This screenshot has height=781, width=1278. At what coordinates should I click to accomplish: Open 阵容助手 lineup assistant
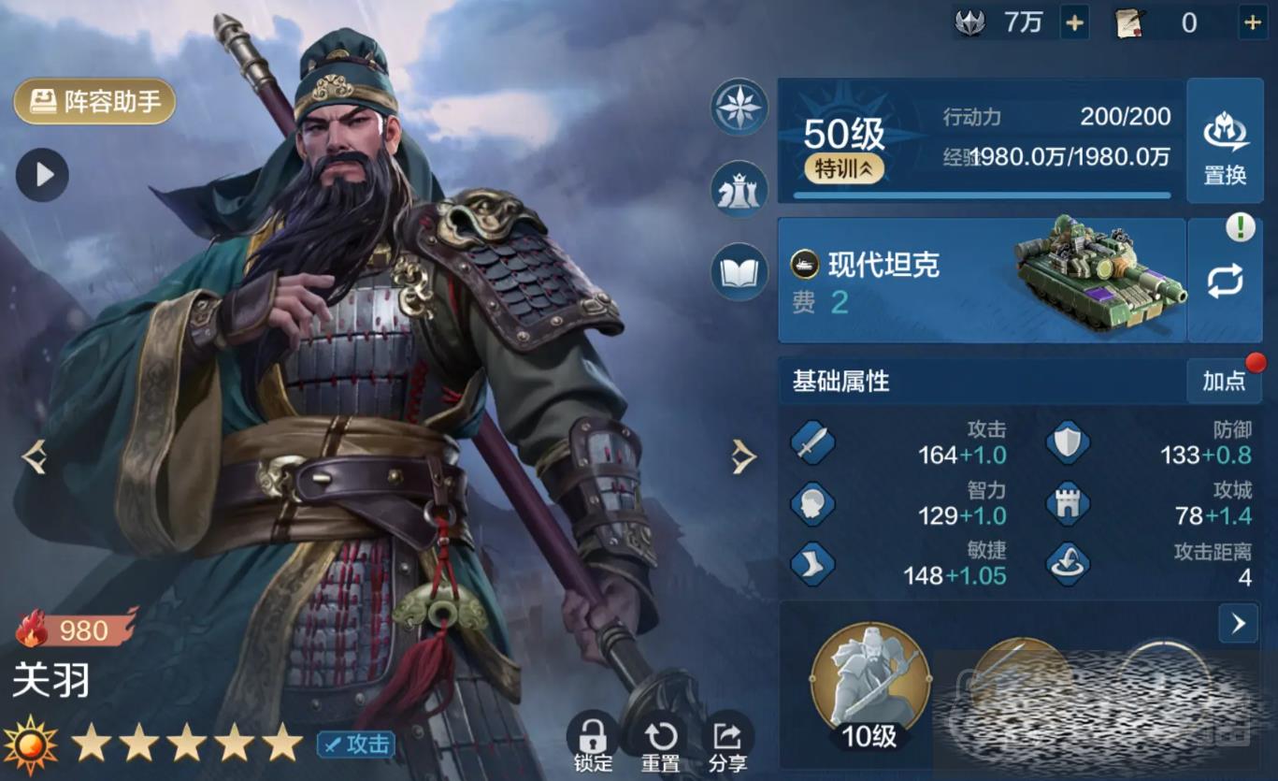point(94,101)
